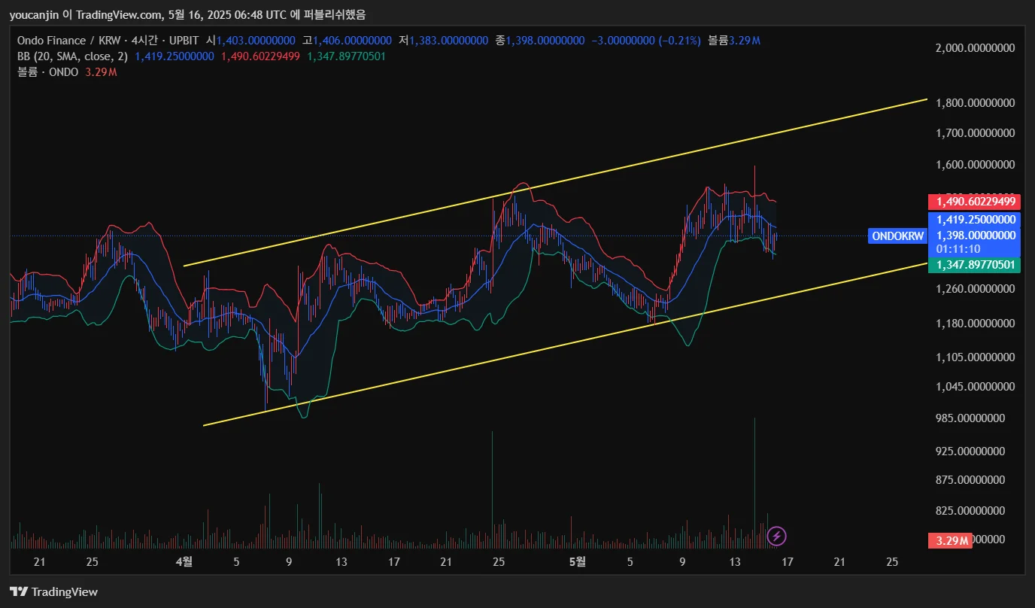Click the blue 1,419.25000000 value in BB legend
The image size is (1035, 608).
tap(175, 56)
